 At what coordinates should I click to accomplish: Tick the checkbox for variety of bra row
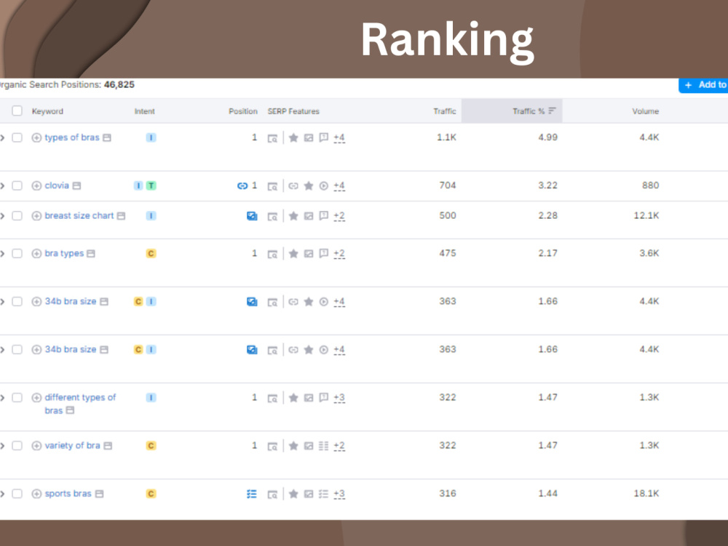click(x=17, y=446)
